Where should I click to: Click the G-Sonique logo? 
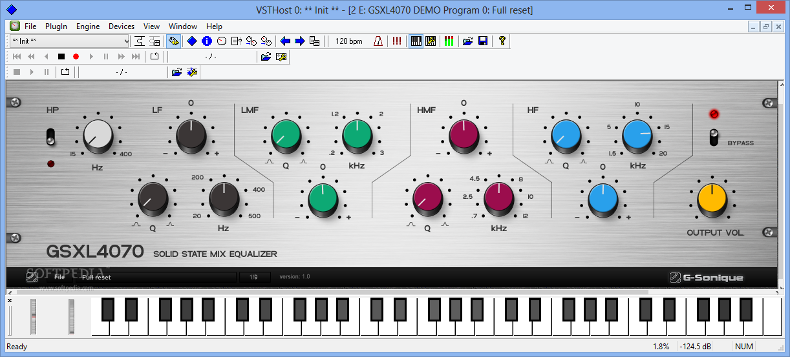click(x=706, y=278)
